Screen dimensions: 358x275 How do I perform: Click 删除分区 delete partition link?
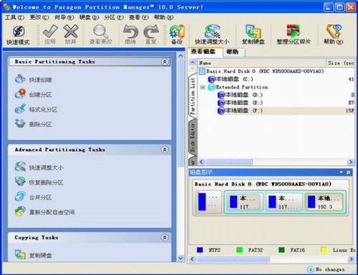(34, 124)
